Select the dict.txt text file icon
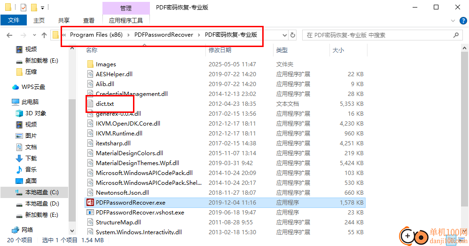Viewport: 469px width, 246px height. click(x=90, y=103)
